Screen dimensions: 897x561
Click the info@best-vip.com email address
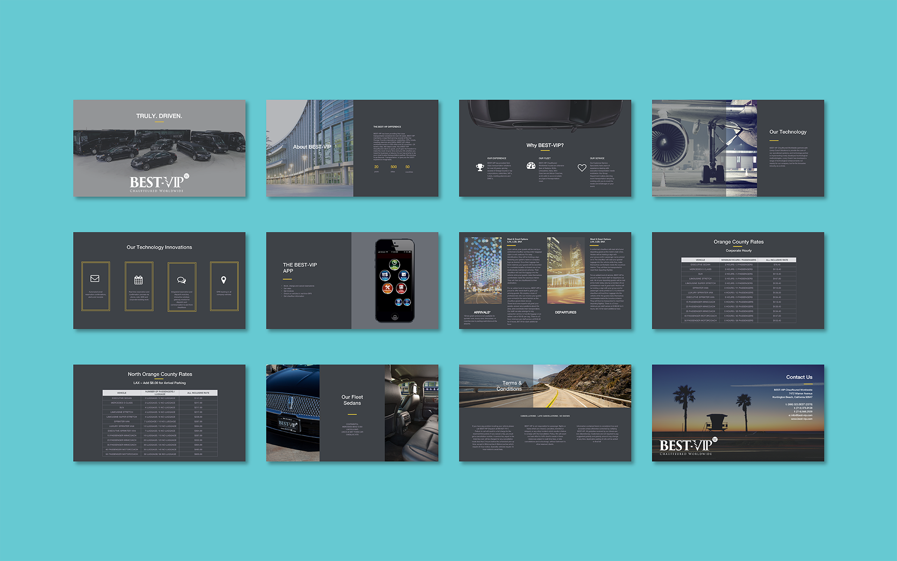801,415
